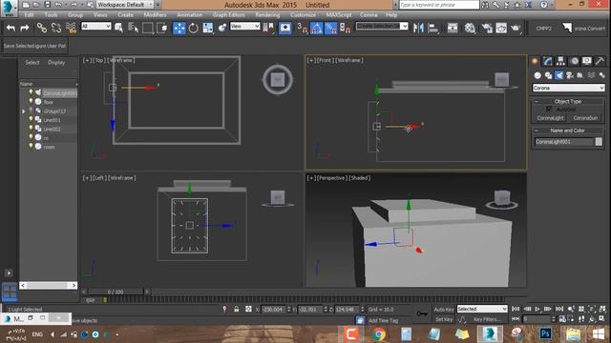Click the object color swatch beside CoronaLight001 name

[x=599, y=142]
